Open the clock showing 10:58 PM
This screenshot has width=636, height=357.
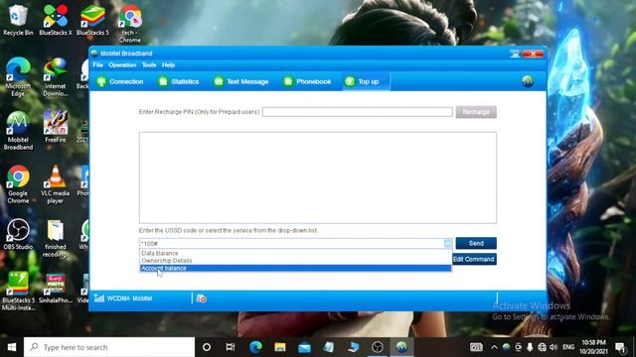tap(593, 347)
